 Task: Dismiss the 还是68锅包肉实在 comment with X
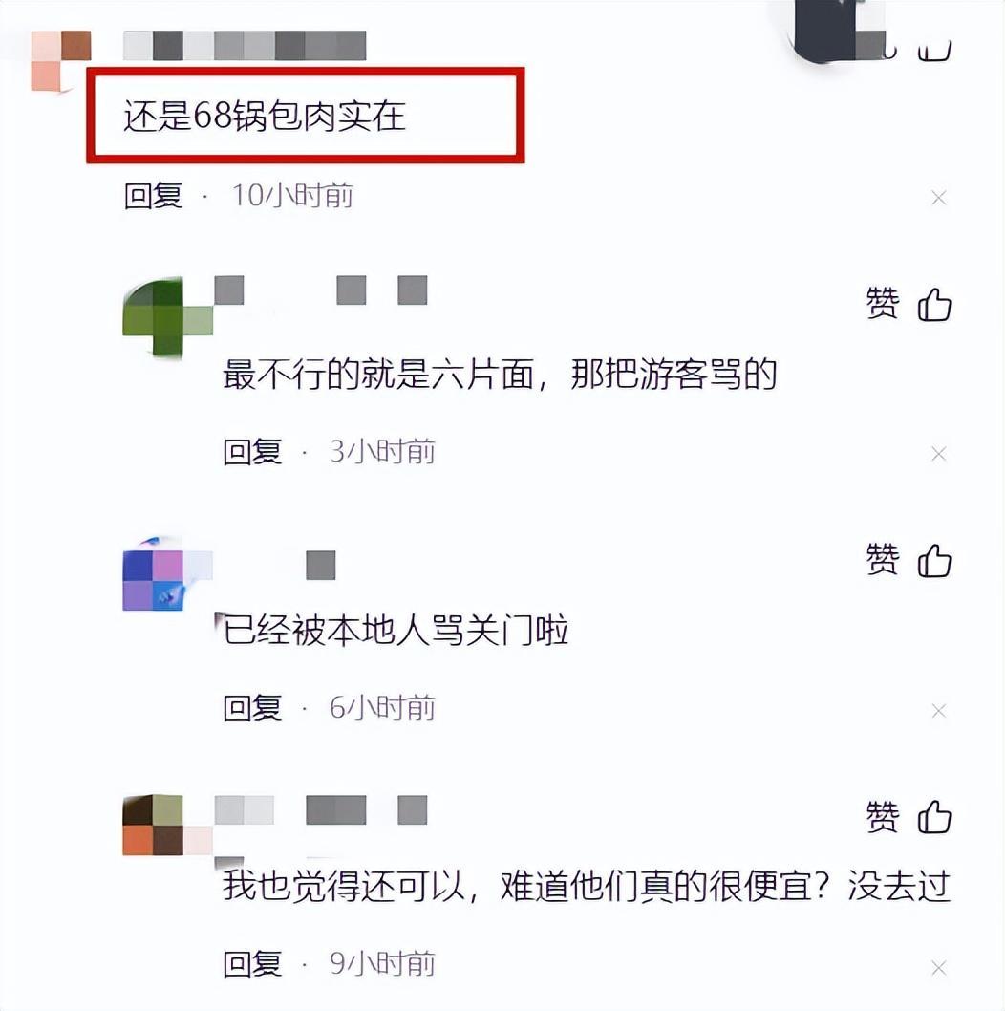click(938, 197)
